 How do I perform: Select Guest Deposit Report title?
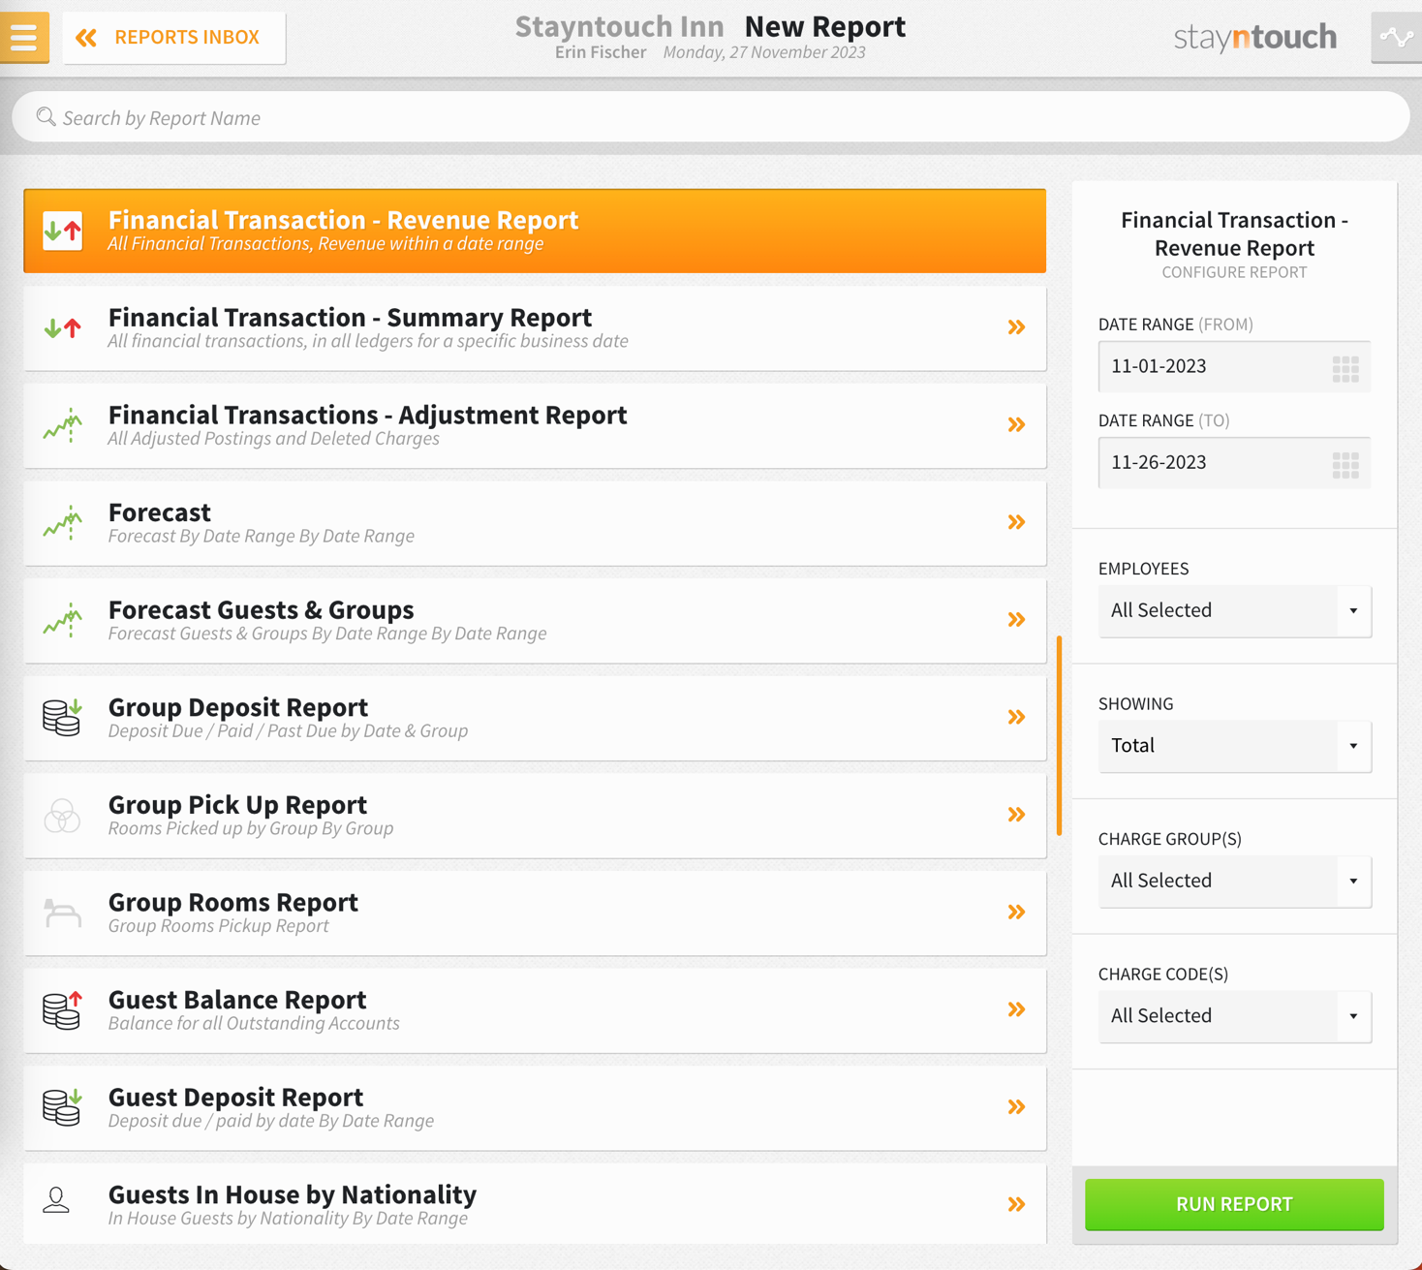pos(235,1098)
